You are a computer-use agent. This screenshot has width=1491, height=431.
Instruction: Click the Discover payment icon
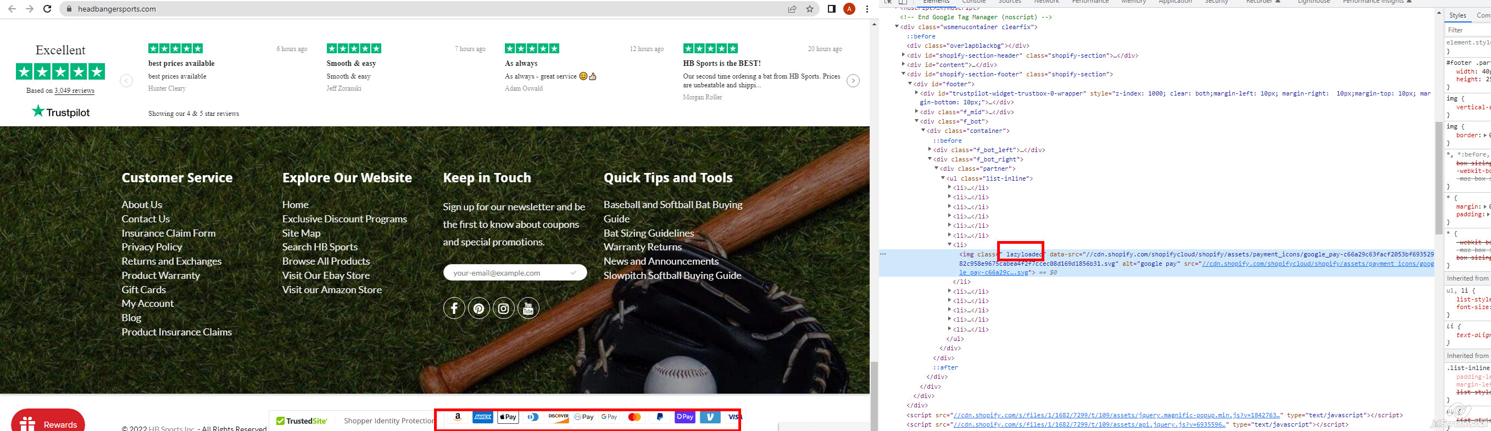pos(559,417)
